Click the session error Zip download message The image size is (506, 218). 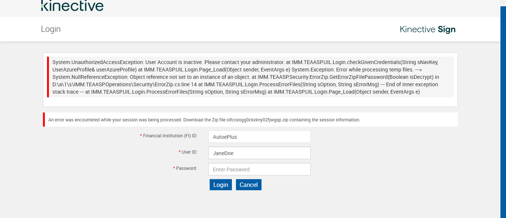(204, 120)
